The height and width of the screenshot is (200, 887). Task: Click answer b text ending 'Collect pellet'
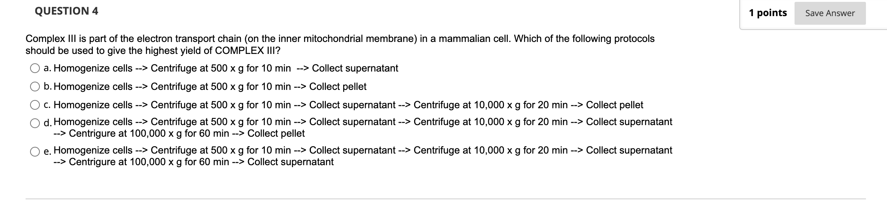(x=210, y=87)
